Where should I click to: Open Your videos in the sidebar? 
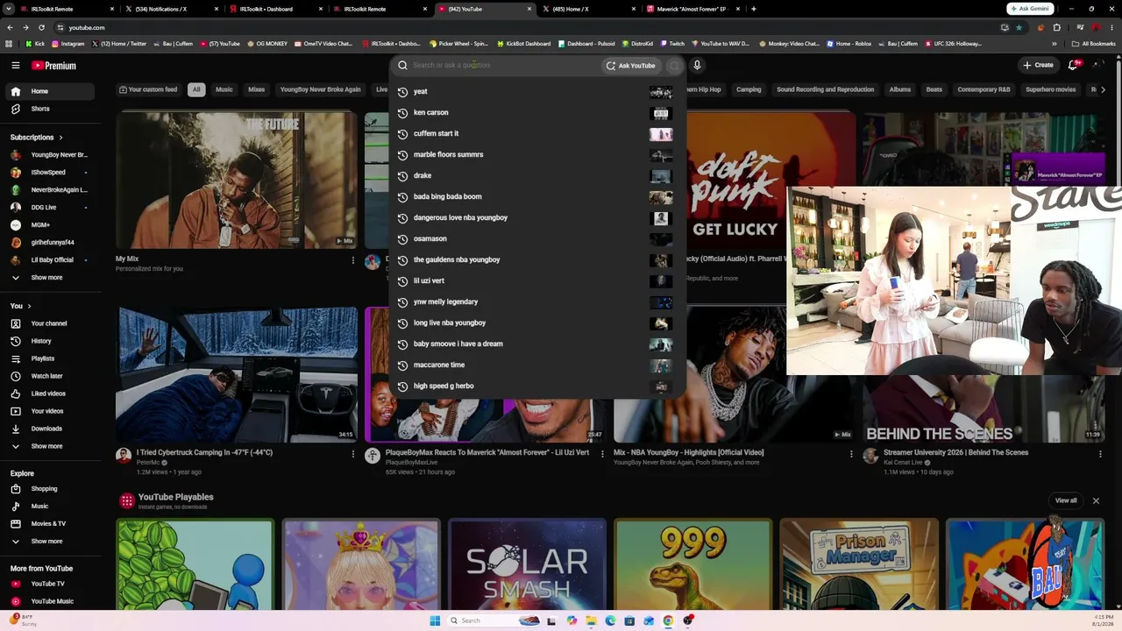click(50, 411)
